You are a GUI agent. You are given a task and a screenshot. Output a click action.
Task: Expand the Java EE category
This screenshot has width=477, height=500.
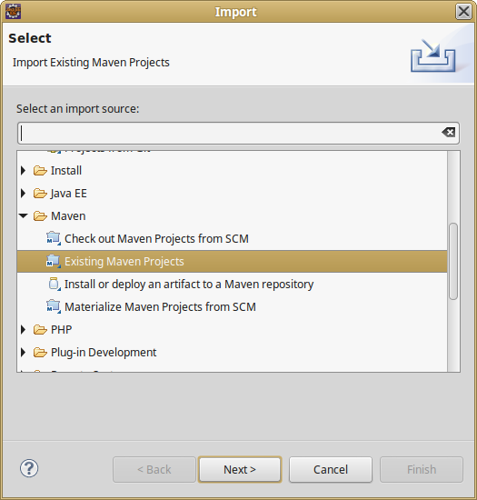click(x=24, y=194)
